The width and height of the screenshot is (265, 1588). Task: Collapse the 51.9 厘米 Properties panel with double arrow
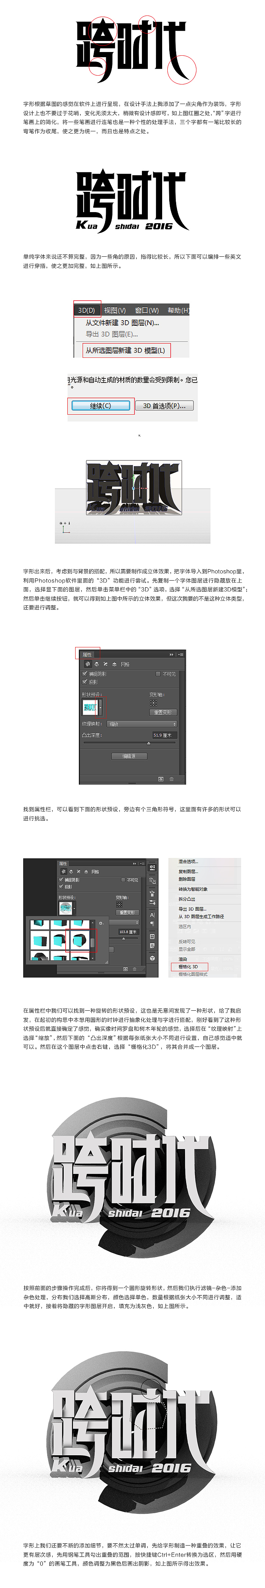(171, 655)
